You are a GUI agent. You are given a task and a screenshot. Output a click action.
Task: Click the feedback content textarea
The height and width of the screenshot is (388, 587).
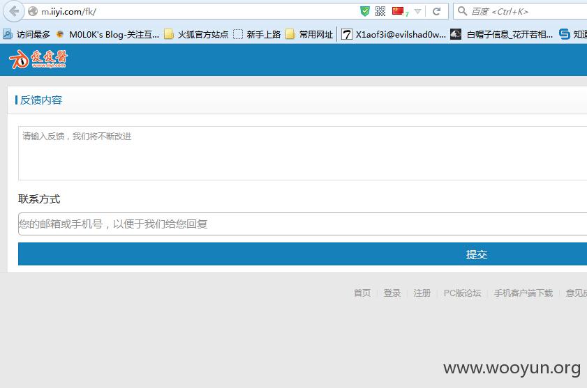point(302,153)
